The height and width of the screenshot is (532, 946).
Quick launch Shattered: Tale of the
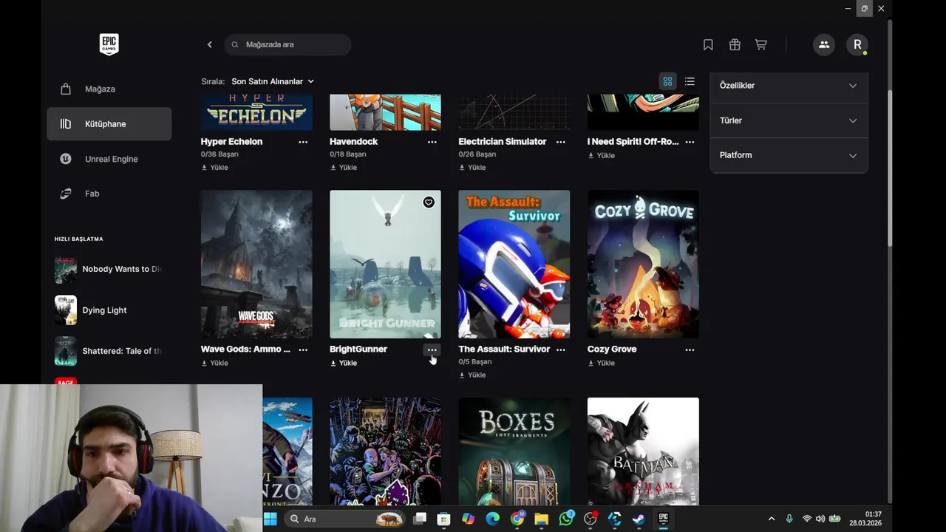click(108, 351)
